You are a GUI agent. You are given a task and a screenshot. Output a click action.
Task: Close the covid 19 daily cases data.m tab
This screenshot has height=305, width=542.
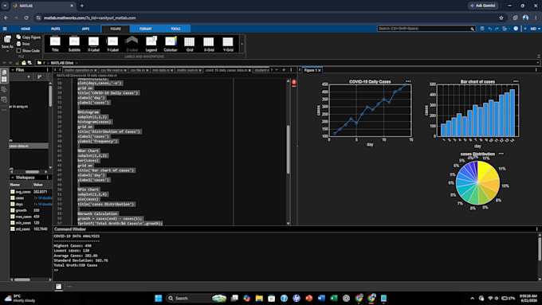[249, 70]
